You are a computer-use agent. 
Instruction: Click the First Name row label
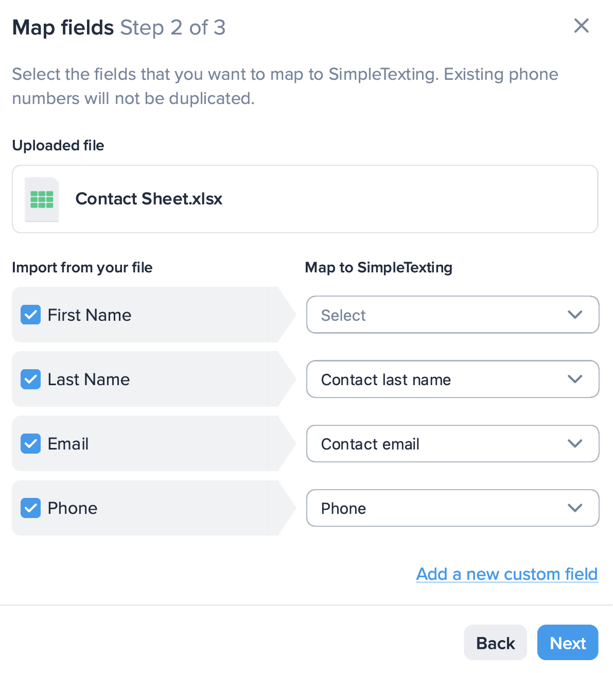point(89,315)
